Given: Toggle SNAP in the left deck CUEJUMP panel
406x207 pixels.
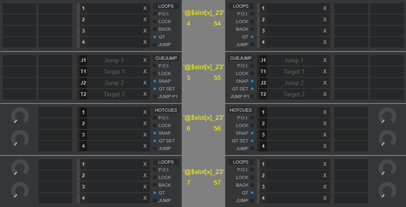Looking at the screenshot, I should point(155,81).
